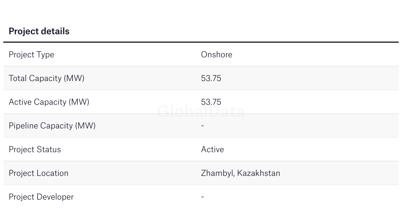
Task: Click the dash value for Pipeline Capacity
Action: [x=202, y=125]
